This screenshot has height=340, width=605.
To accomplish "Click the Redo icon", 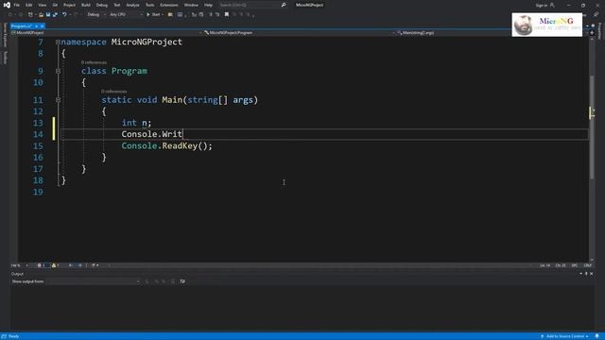I will tap(76, 15).
